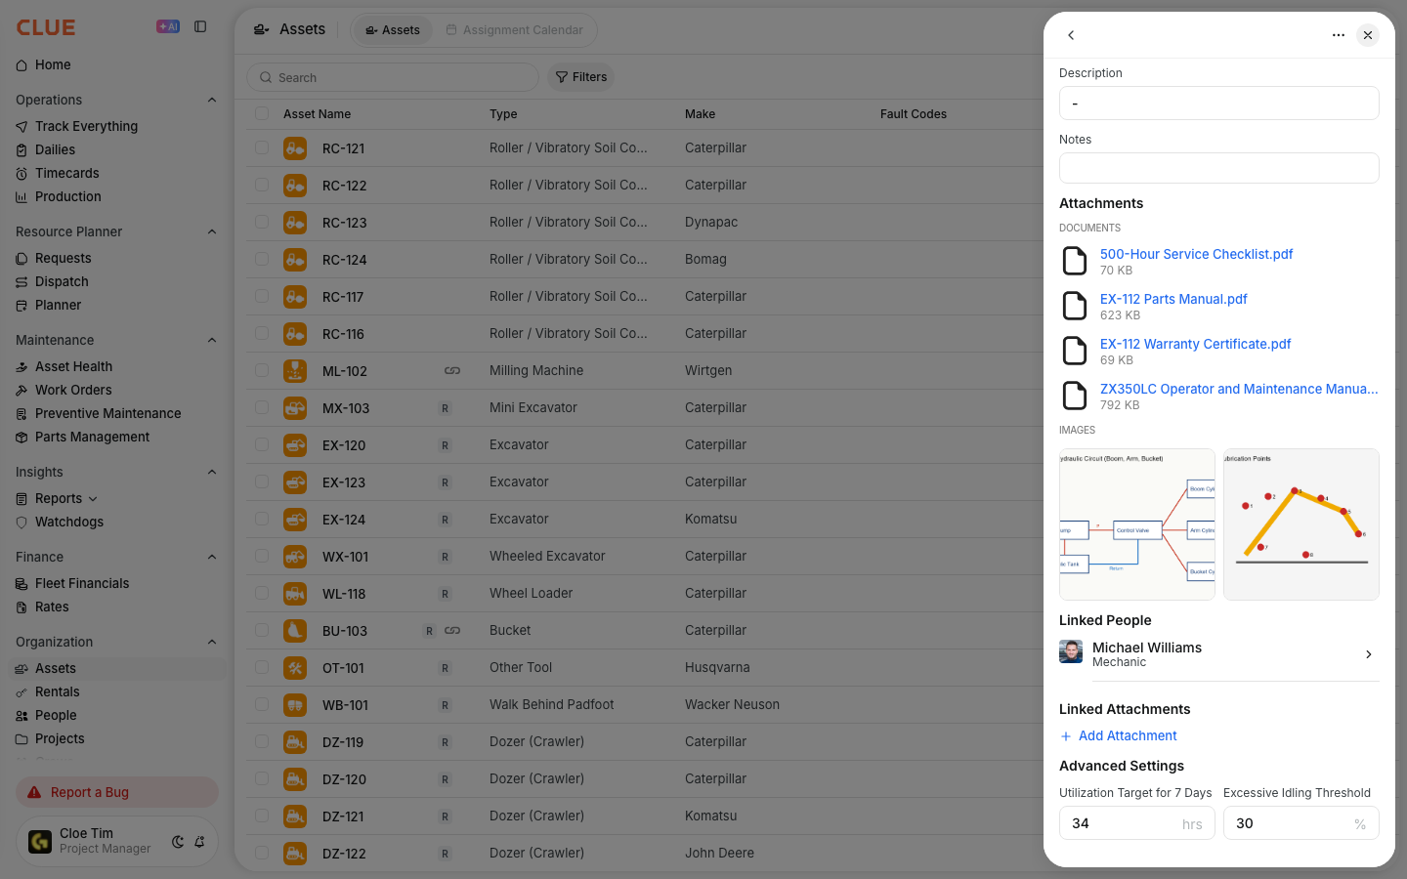Click the sidebar collapse icon

coord(200,26)
